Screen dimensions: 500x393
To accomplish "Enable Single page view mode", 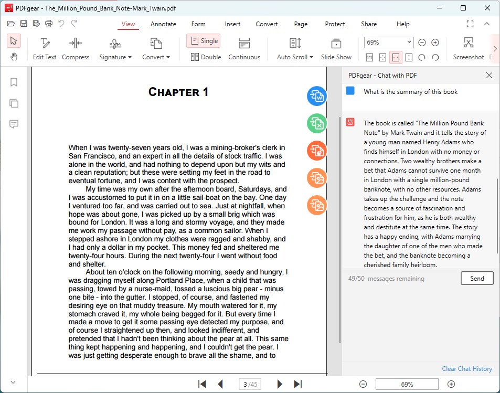I will coord(204,40).
